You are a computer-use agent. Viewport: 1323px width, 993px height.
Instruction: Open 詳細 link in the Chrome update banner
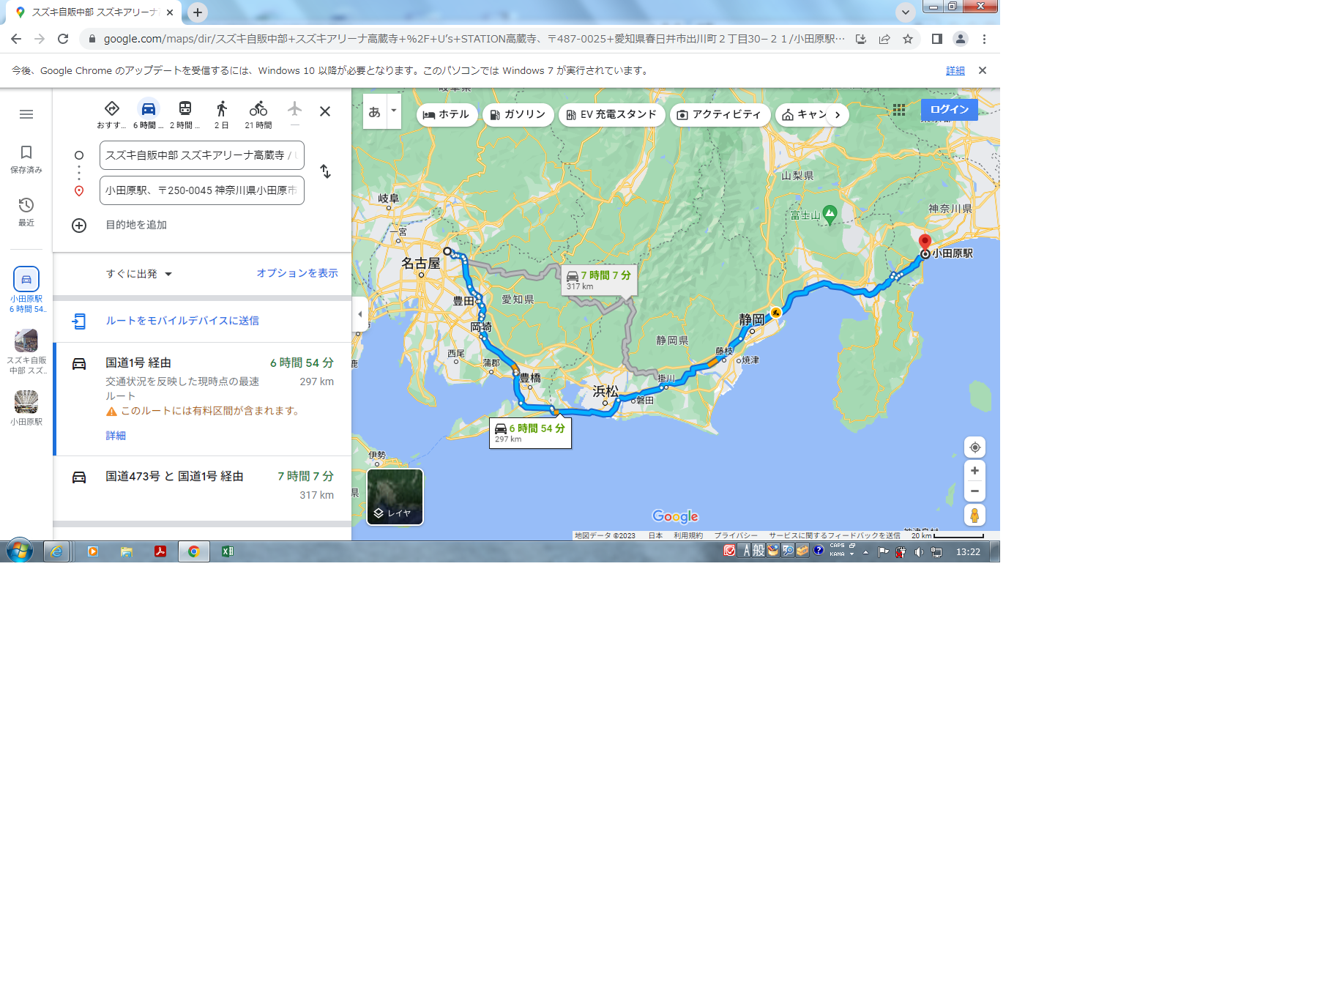pyautogui.click(x=955, y=71)
